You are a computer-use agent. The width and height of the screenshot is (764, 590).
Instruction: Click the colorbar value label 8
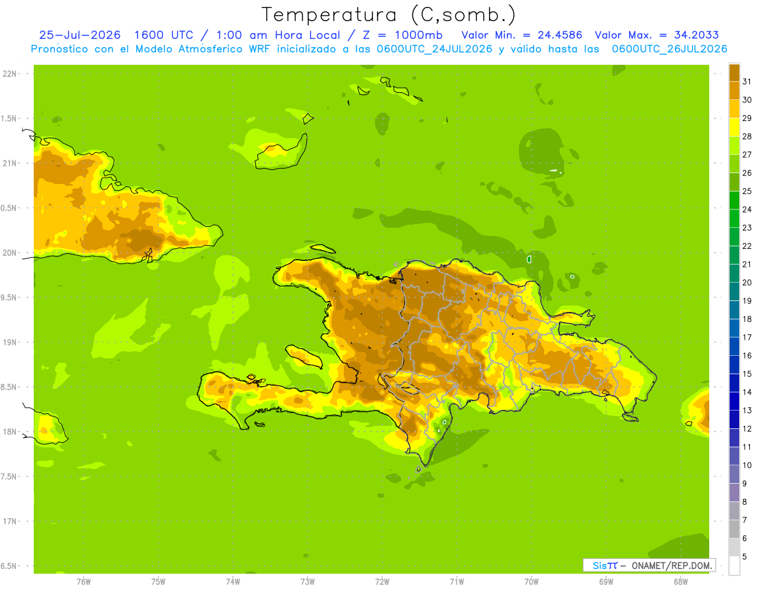click(x=744, y=502)
